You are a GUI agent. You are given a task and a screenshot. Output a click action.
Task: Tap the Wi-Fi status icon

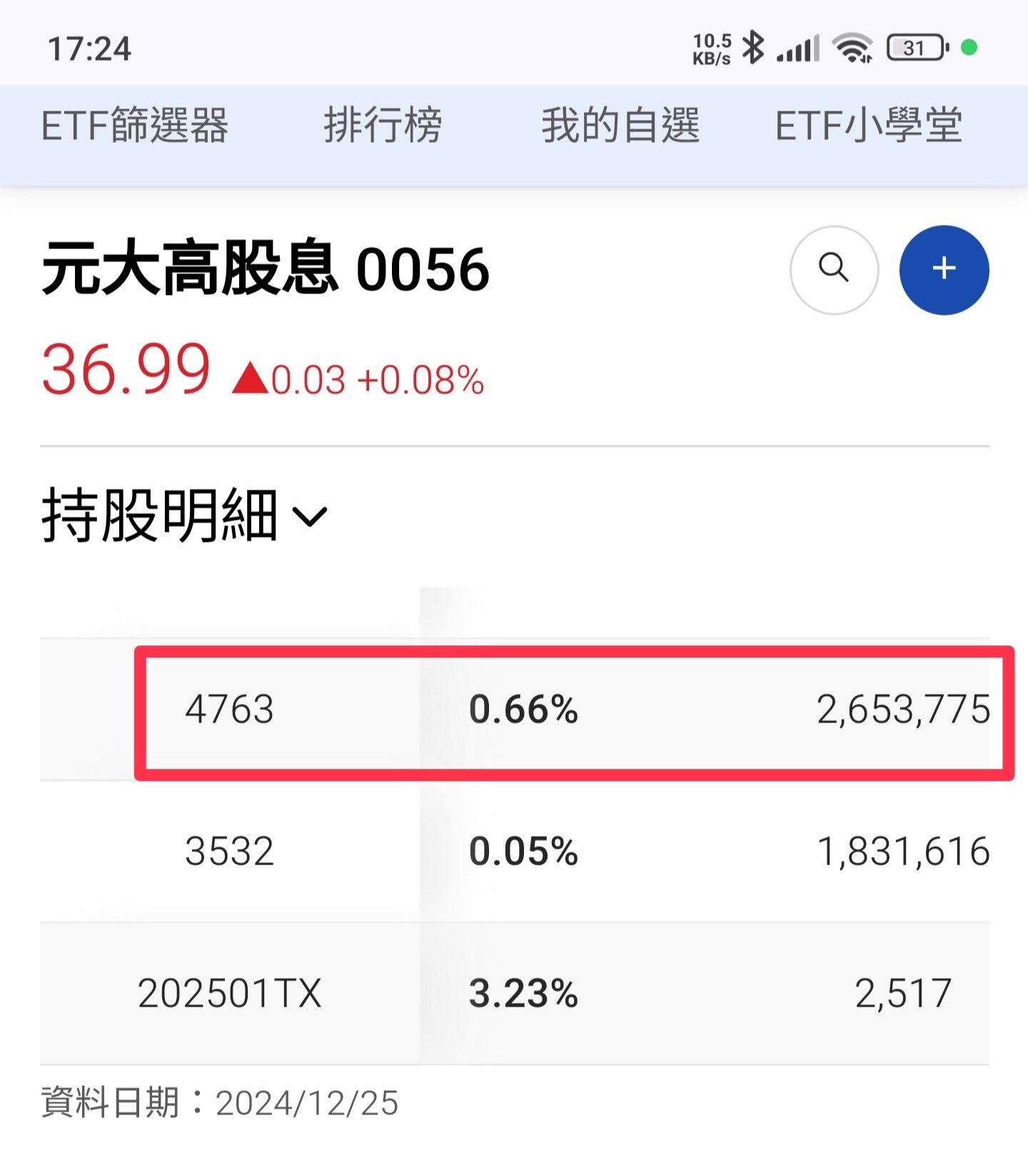(852, 48)
